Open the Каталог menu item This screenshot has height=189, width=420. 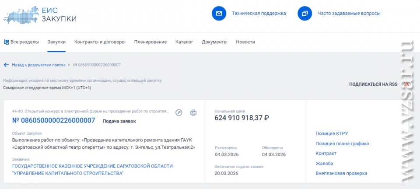point(184,42)
